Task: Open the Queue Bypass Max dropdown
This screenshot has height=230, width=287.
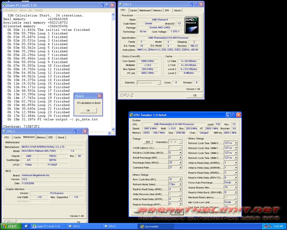Action: (x=236, y=187)
